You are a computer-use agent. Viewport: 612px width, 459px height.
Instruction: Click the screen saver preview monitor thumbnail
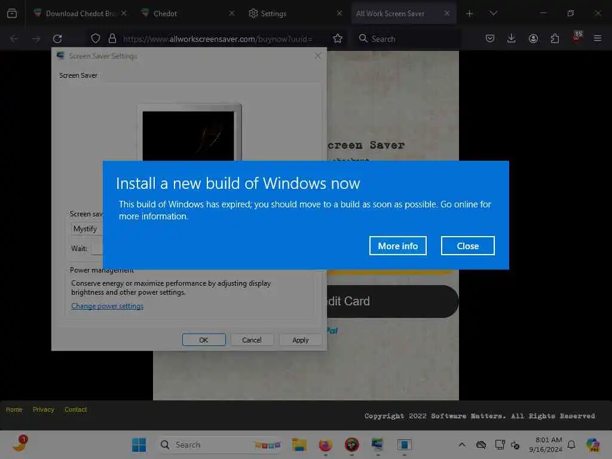coord(189,133)
